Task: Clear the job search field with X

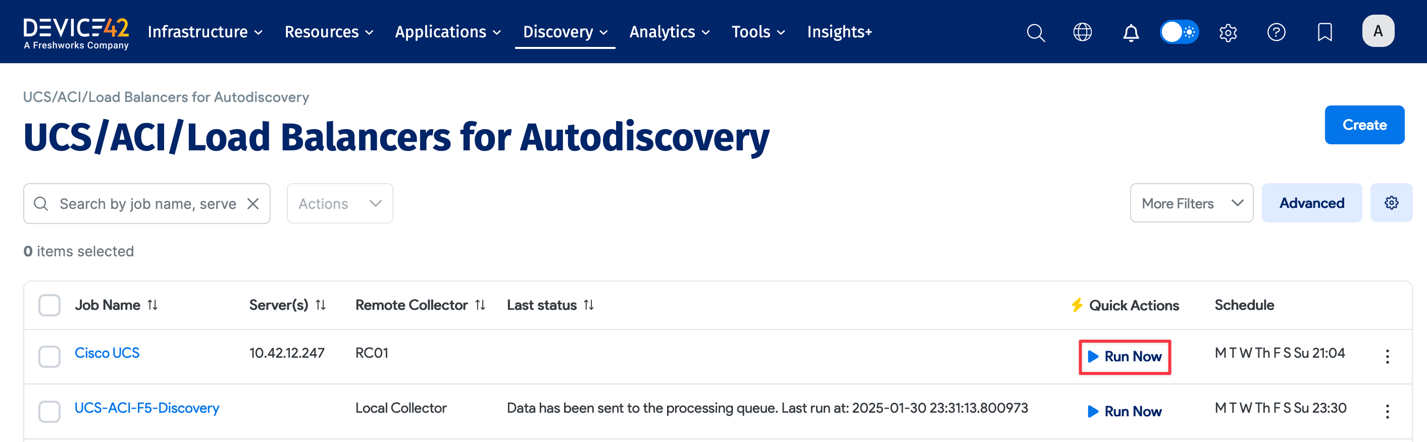Action: coord(253,203)
